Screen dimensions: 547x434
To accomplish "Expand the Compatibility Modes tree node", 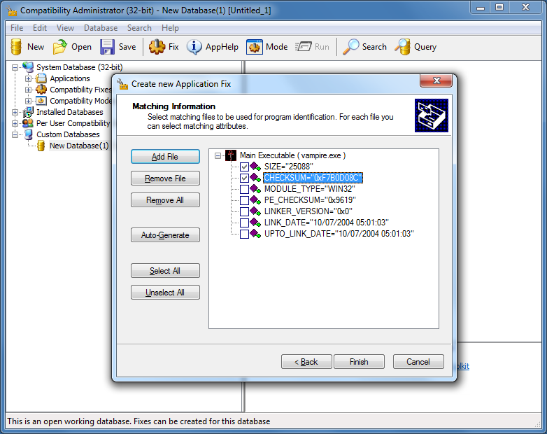I will 28,101.
